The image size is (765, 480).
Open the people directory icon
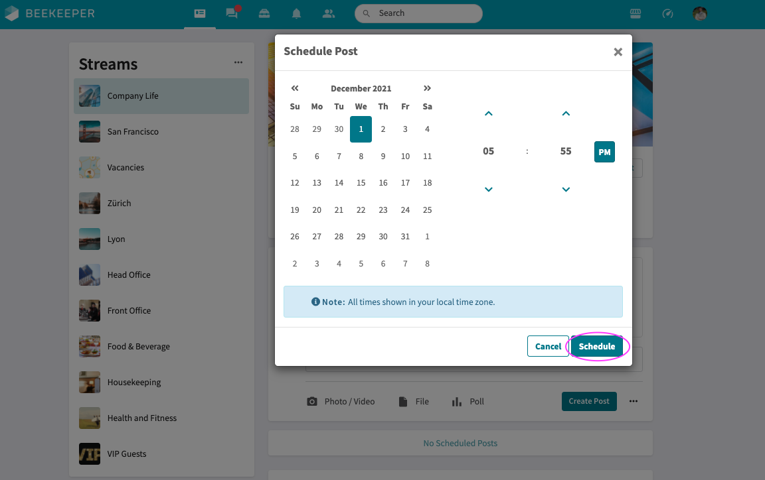click(x=329, y=13)
